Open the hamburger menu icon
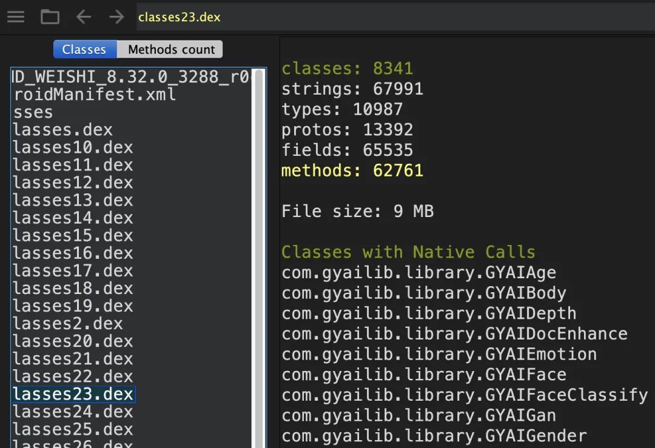The image size is (655, 448). [x=16, y=17]
